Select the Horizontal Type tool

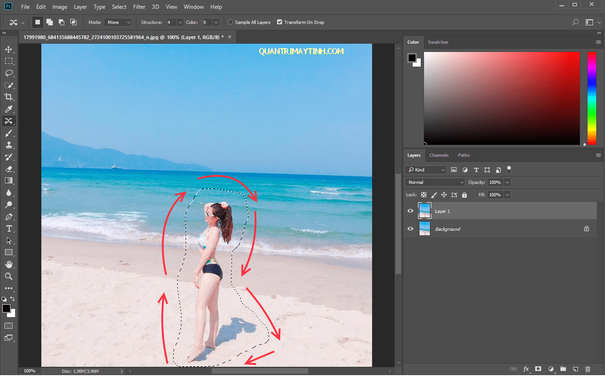tap(9, 228)
